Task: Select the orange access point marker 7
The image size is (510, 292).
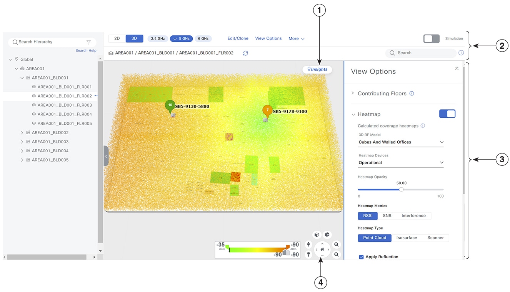Action: [268, 111]
